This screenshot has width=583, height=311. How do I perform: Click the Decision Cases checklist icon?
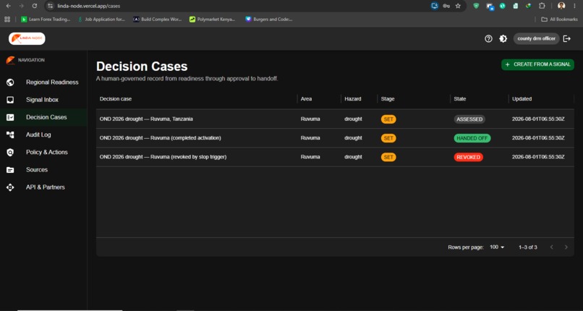tap(10, 117)
